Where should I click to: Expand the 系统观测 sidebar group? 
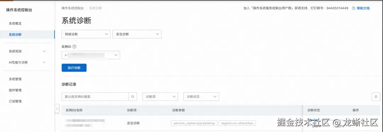click(27, 51)
